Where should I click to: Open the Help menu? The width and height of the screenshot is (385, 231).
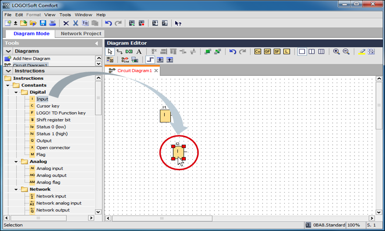tap(101, 14)
